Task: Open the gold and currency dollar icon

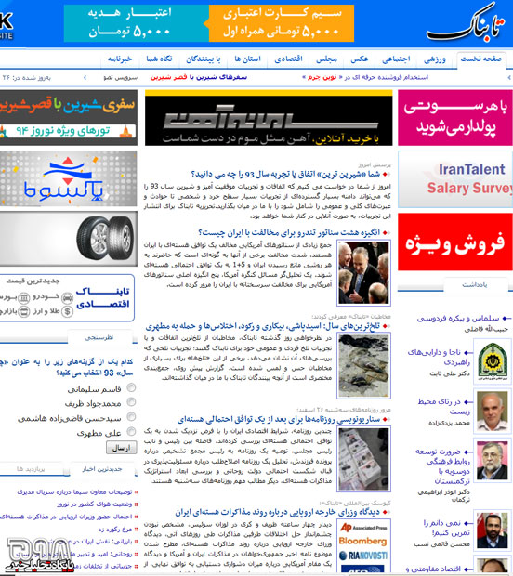Action: click(67, 312)
